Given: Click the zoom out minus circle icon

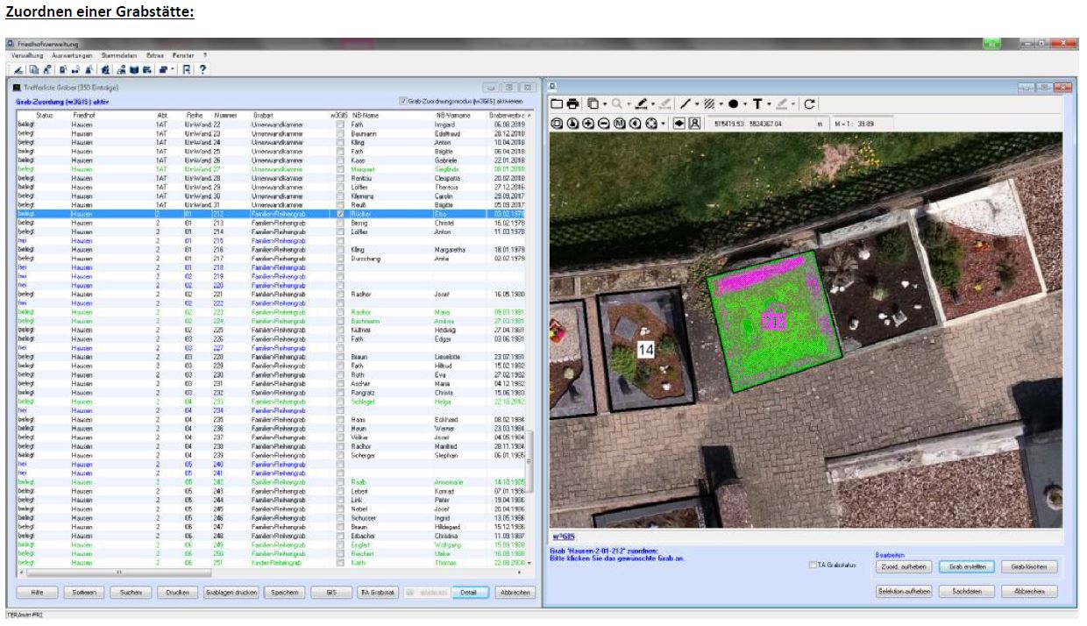Looking at the screenshot, I should pyautogui.click(x=604, y=124).
